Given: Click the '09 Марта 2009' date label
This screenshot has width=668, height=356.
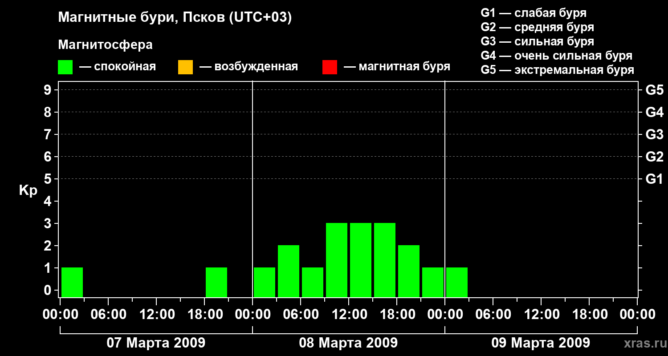Looking at the screenshot, I should coord(541,343).
